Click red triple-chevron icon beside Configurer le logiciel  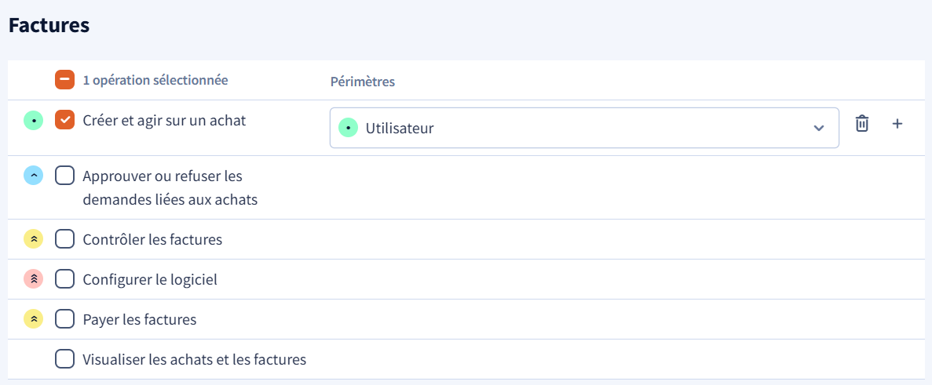click(x=33, y=279)
